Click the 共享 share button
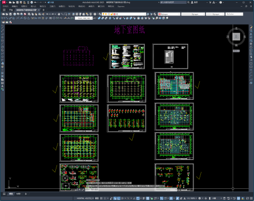The height and width of the screenshot is (201, 254). (50, 2)
